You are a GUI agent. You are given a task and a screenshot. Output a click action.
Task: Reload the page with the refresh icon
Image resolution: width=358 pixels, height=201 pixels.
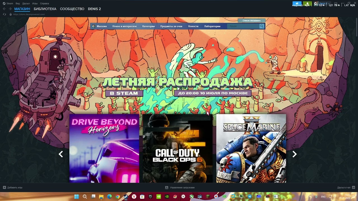tap(4, 14)
